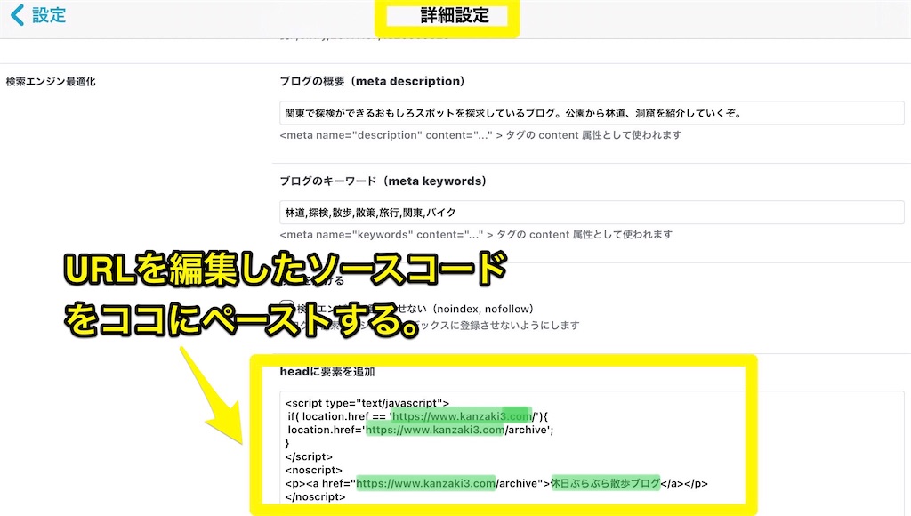Click the headに要素を追加 heading
Viewport: 911px width, 516px height.
327,371
